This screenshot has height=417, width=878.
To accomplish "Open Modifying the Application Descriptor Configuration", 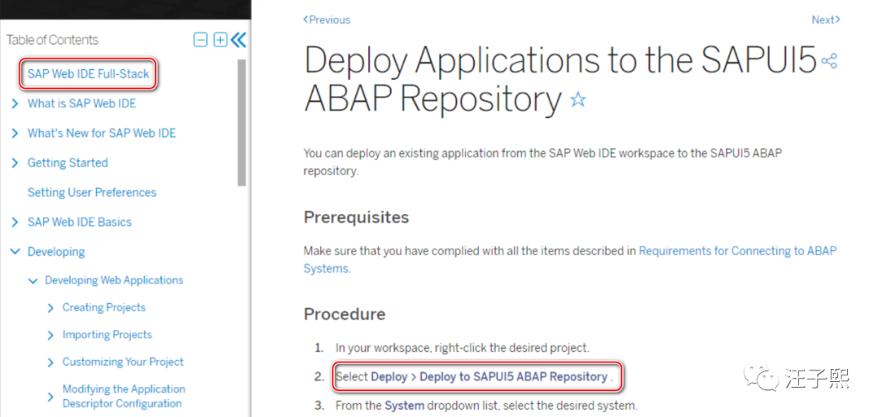I will click(x=124, y=397).
